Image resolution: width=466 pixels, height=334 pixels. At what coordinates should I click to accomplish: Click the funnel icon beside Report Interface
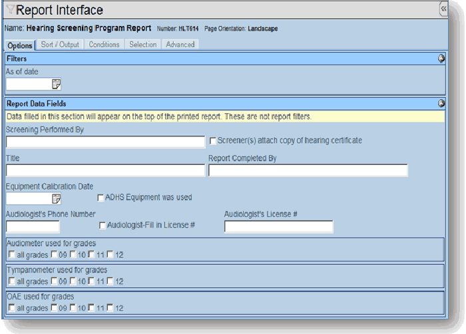click(x=11, y=9)
